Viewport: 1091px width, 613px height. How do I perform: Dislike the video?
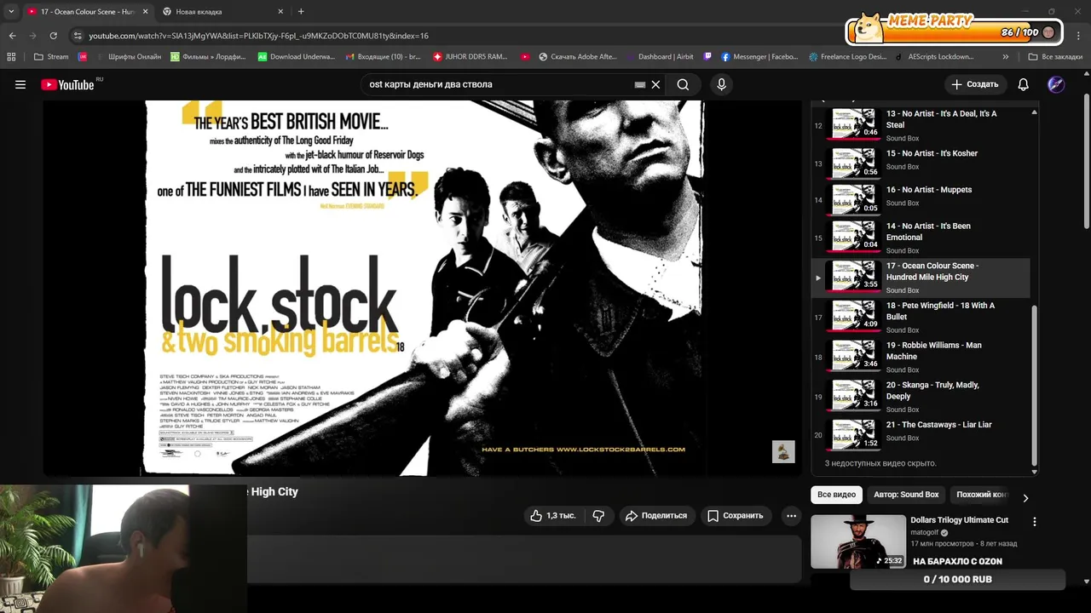(x=598, y=516)
